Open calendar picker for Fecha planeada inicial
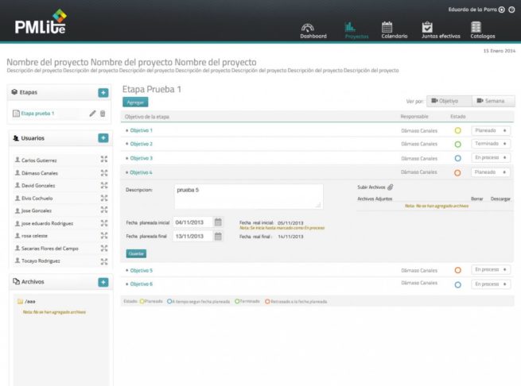 (x=218, y=222)
